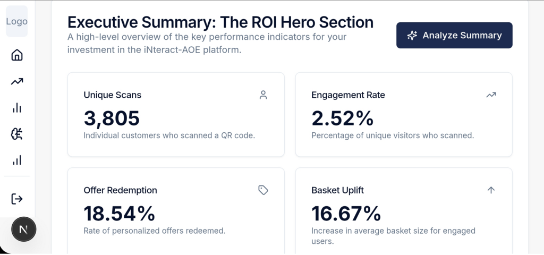This screenshot has width=544, height=255.
Task: Log out using the sidebar exit icon
Action: coord(17,199)
